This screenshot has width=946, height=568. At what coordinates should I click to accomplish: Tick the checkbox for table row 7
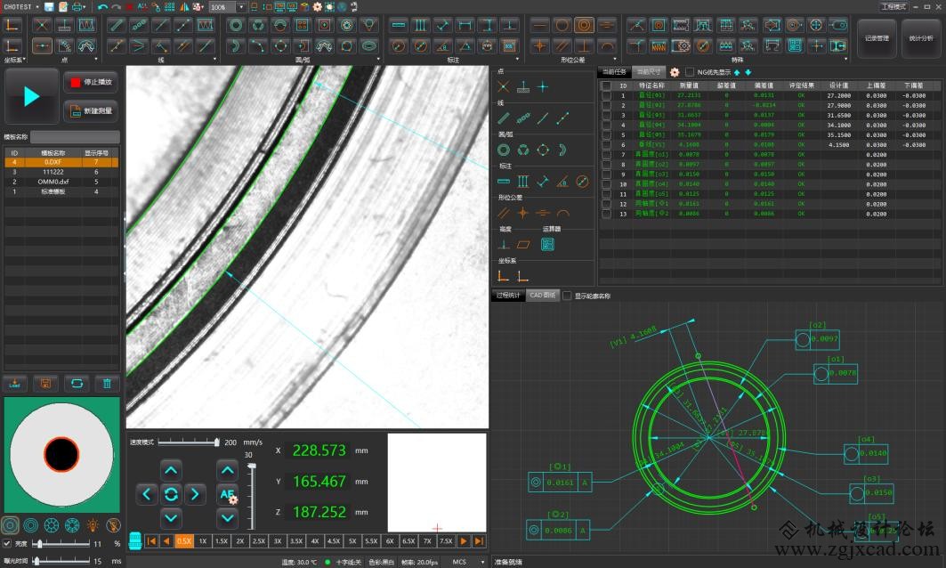[606, 155]
